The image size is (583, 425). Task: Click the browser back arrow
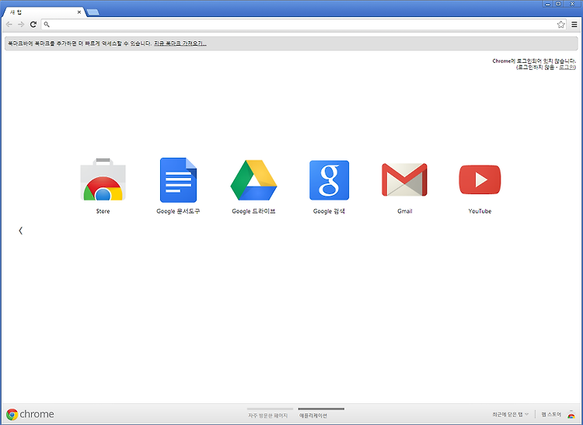pos(9,25)
